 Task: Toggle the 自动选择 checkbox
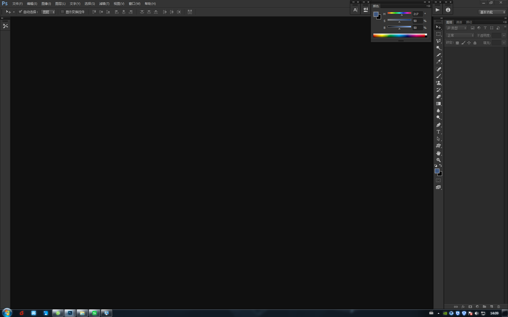[20, 12]
